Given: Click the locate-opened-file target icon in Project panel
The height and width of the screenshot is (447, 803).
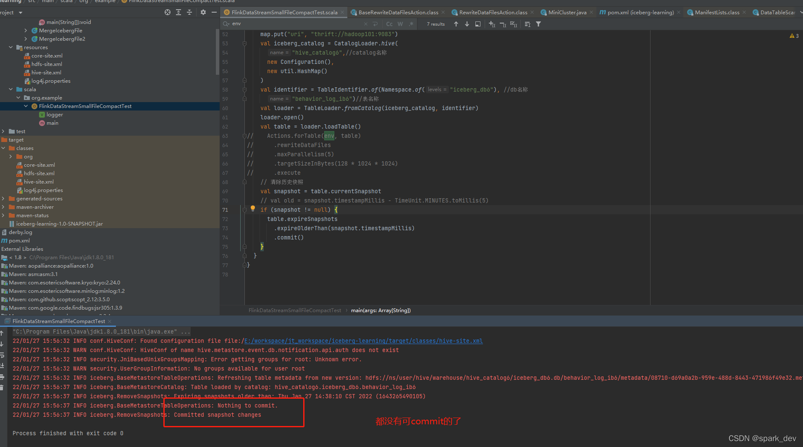Looking at the screenshot, I should click(x=168, y=12).
